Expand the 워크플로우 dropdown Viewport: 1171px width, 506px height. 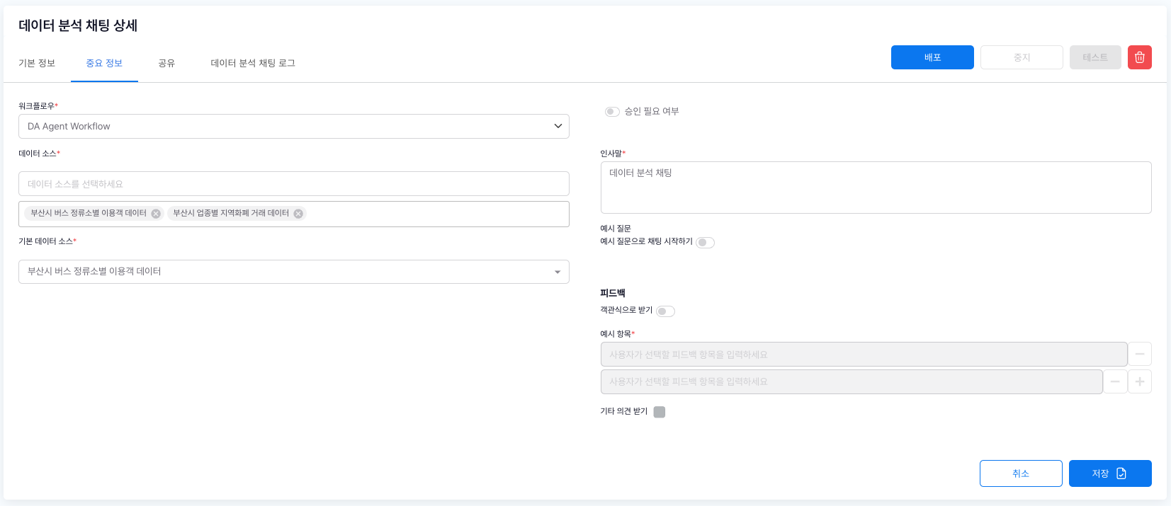click(293, 127)
